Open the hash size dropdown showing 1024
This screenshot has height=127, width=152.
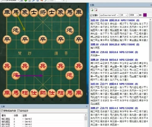[134, 15]
